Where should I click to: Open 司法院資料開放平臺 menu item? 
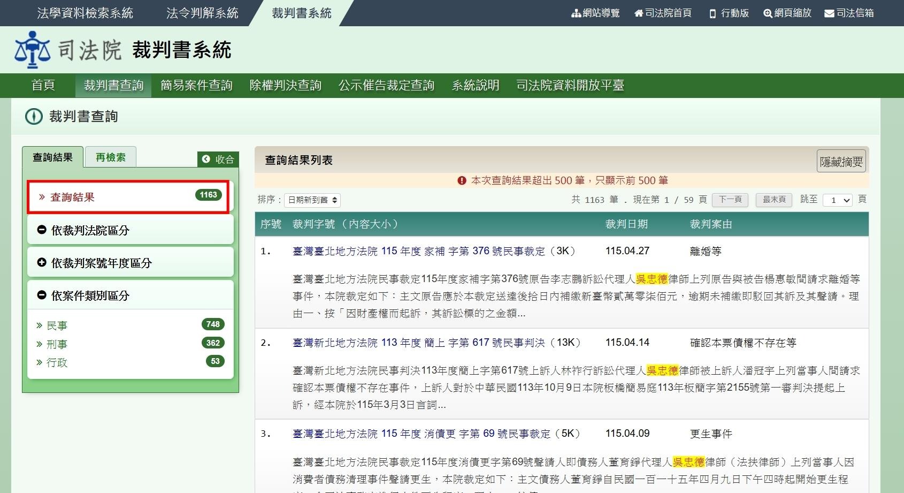570,85
